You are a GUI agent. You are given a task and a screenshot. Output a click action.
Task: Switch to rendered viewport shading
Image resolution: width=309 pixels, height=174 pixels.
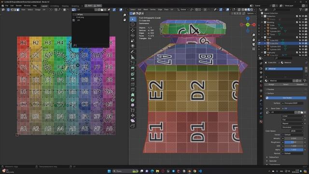(252, 10)
